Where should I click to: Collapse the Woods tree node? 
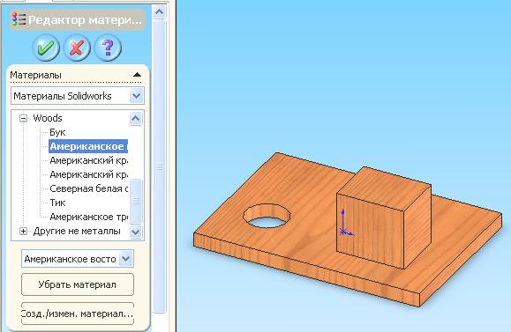point(23,118)
